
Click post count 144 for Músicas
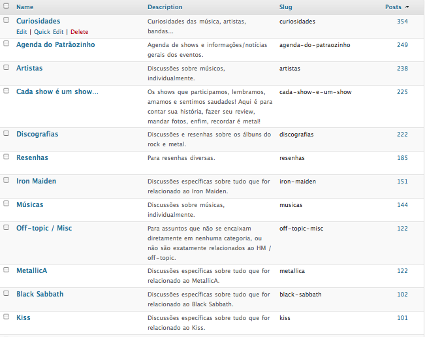pos(401,205)
